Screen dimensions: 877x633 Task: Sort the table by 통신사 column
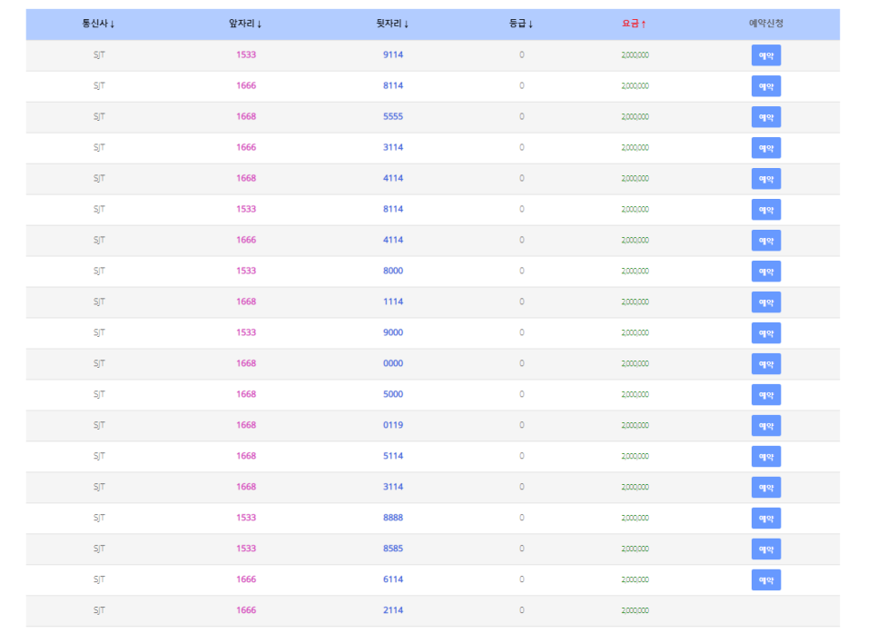98,24
